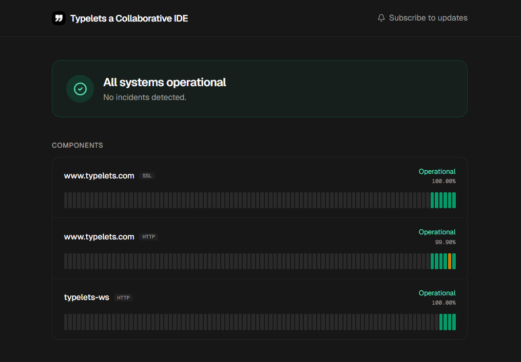Click first green bar on www.typelets.com HTTP row
The height and width of the screenshot is (362, 521).
pyautogui.click(x=432, y=261)
